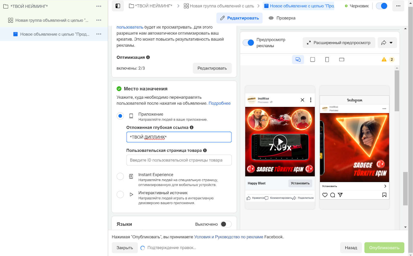Screen dimensions: 413x256
Task: Click breadcrumb Новая группа объявлений
Action: (219, 6)
